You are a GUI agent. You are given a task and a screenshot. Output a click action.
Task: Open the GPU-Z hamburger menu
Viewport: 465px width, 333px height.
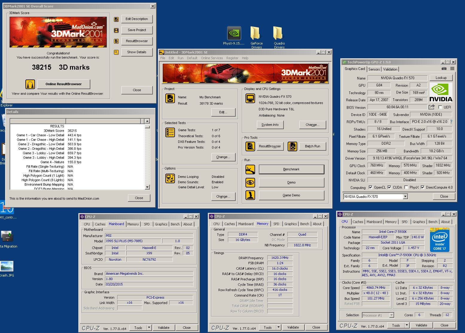pyautogui.click(x=452, y=69)
